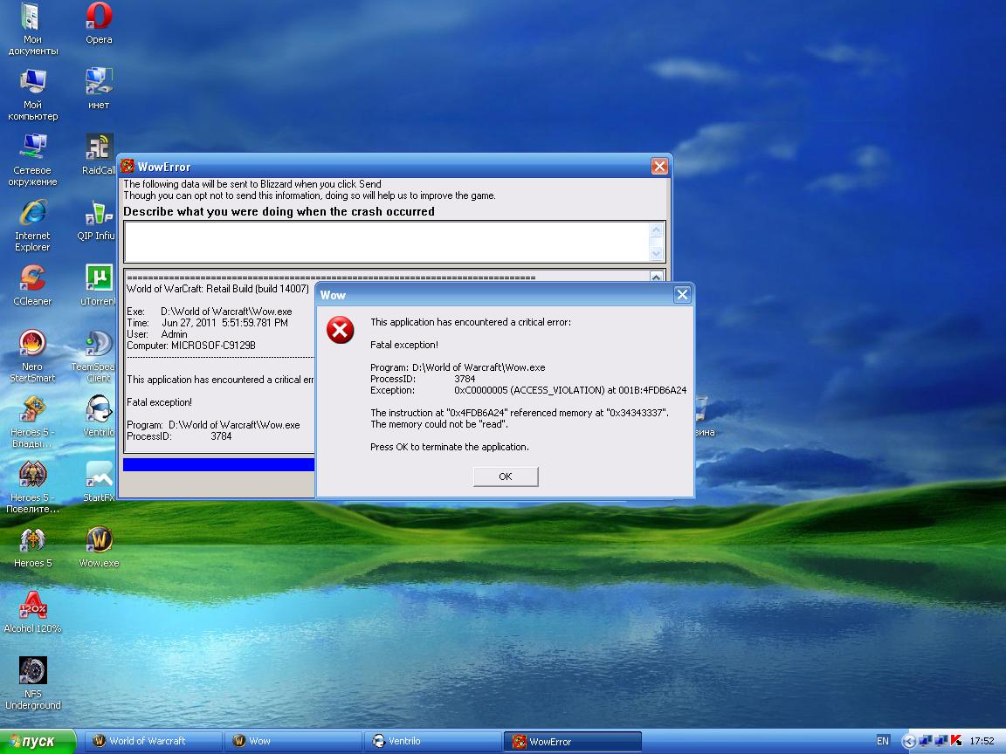
Task: Launch the Wow.exe desktop shortcut
Action: (x=99, y=547)
